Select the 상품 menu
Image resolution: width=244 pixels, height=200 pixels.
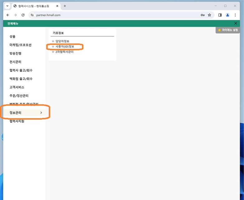12,36
